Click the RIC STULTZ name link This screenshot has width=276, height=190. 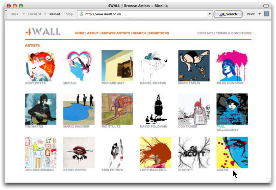point(111,126)
